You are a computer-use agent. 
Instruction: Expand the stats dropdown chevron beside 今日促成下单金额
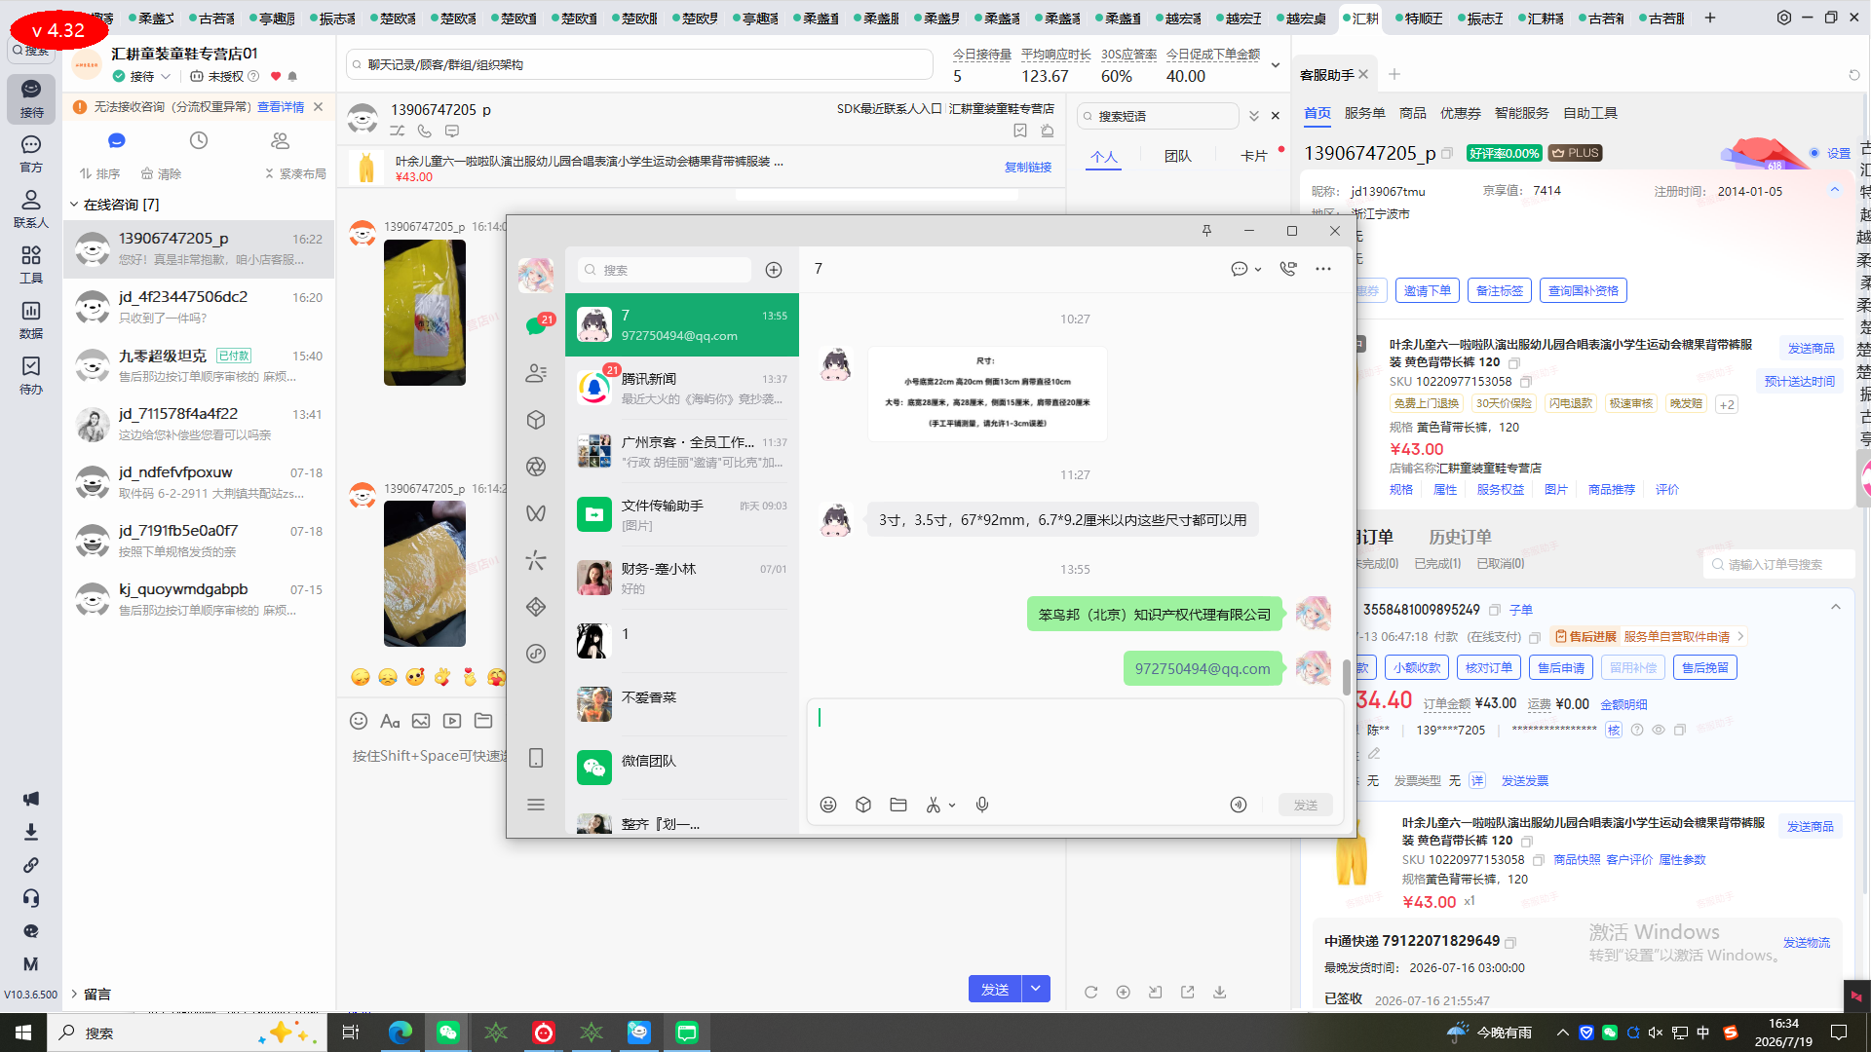coord(1275,65)
